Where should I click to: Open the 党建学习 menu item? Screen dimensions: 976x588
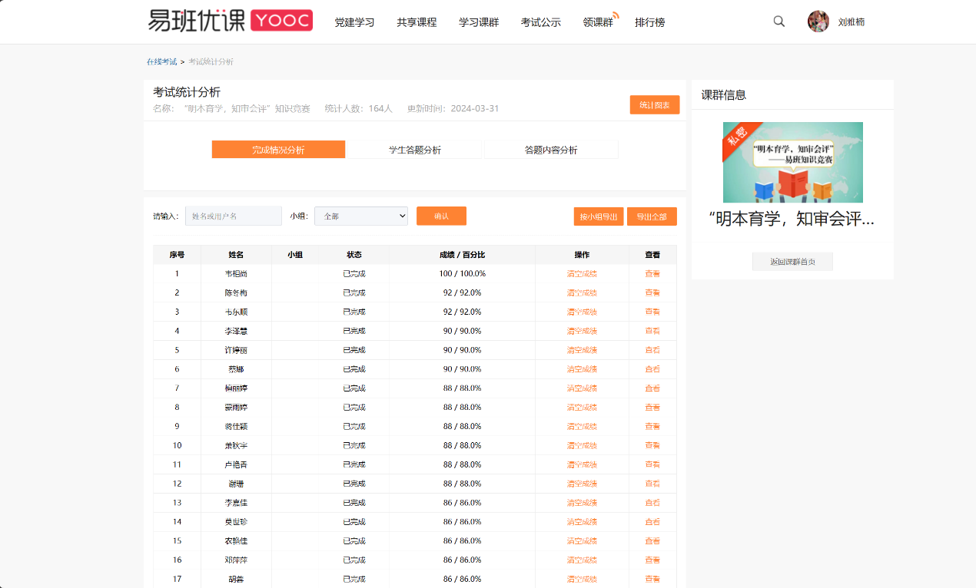[x=354, y=22]
